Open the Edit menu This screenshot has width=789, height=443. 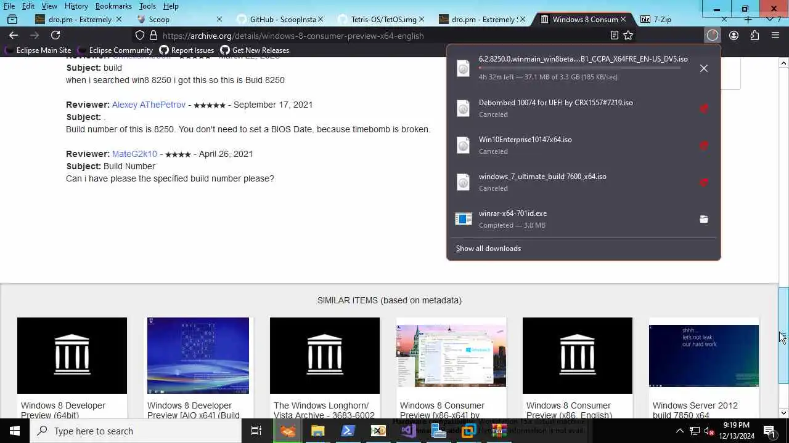tap(28, 6)
